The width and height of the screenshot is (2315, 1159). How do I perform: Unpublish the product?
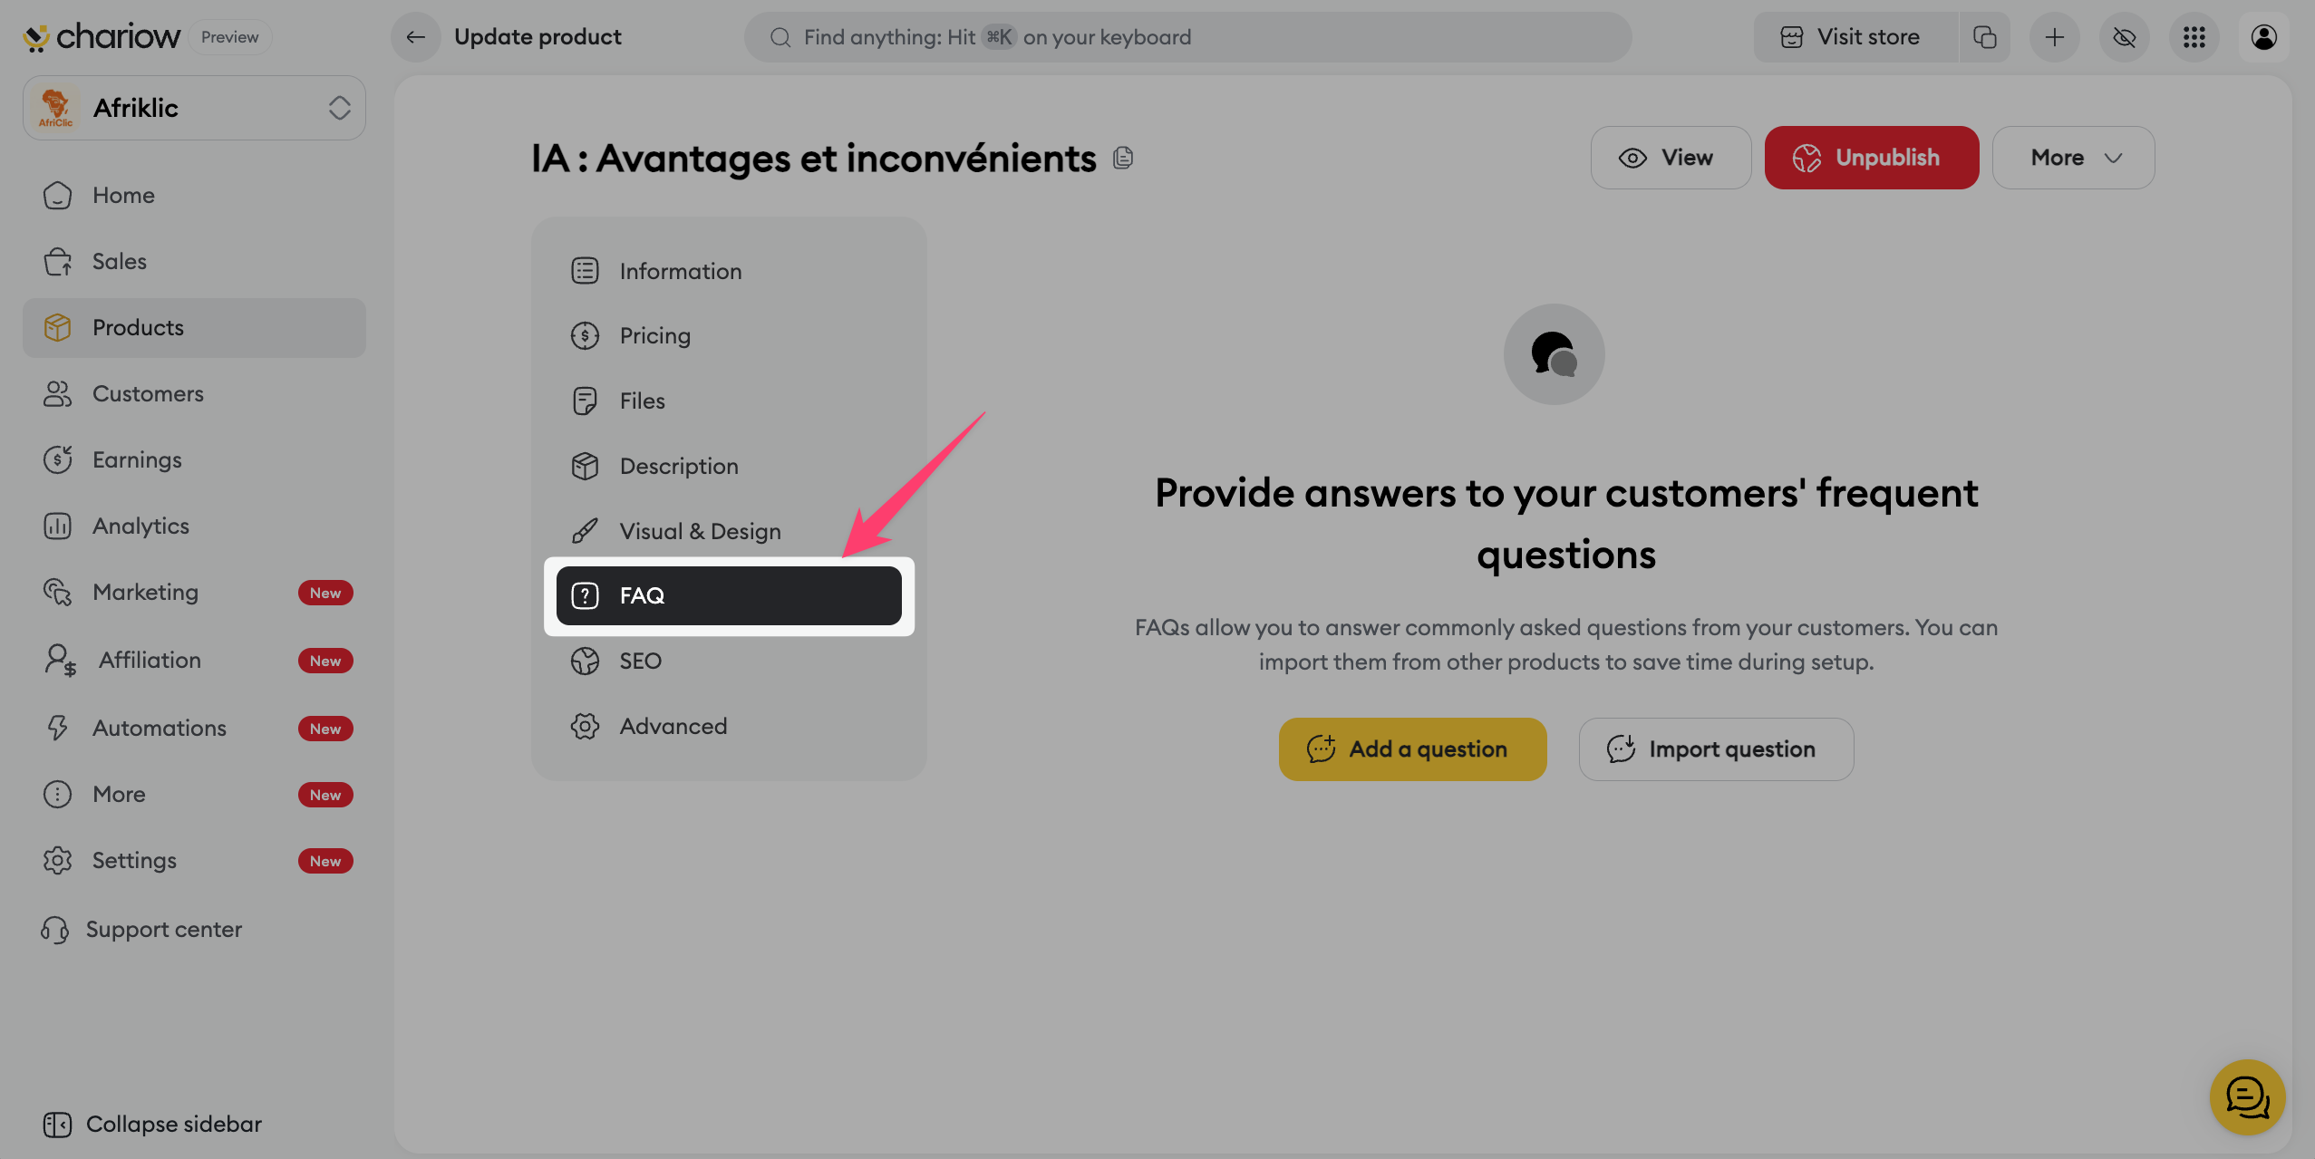1871,158
